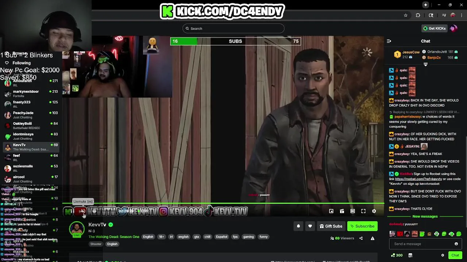This screenshot has height=262, width=467.
Task: Click the Español tag
Action: 221,237
